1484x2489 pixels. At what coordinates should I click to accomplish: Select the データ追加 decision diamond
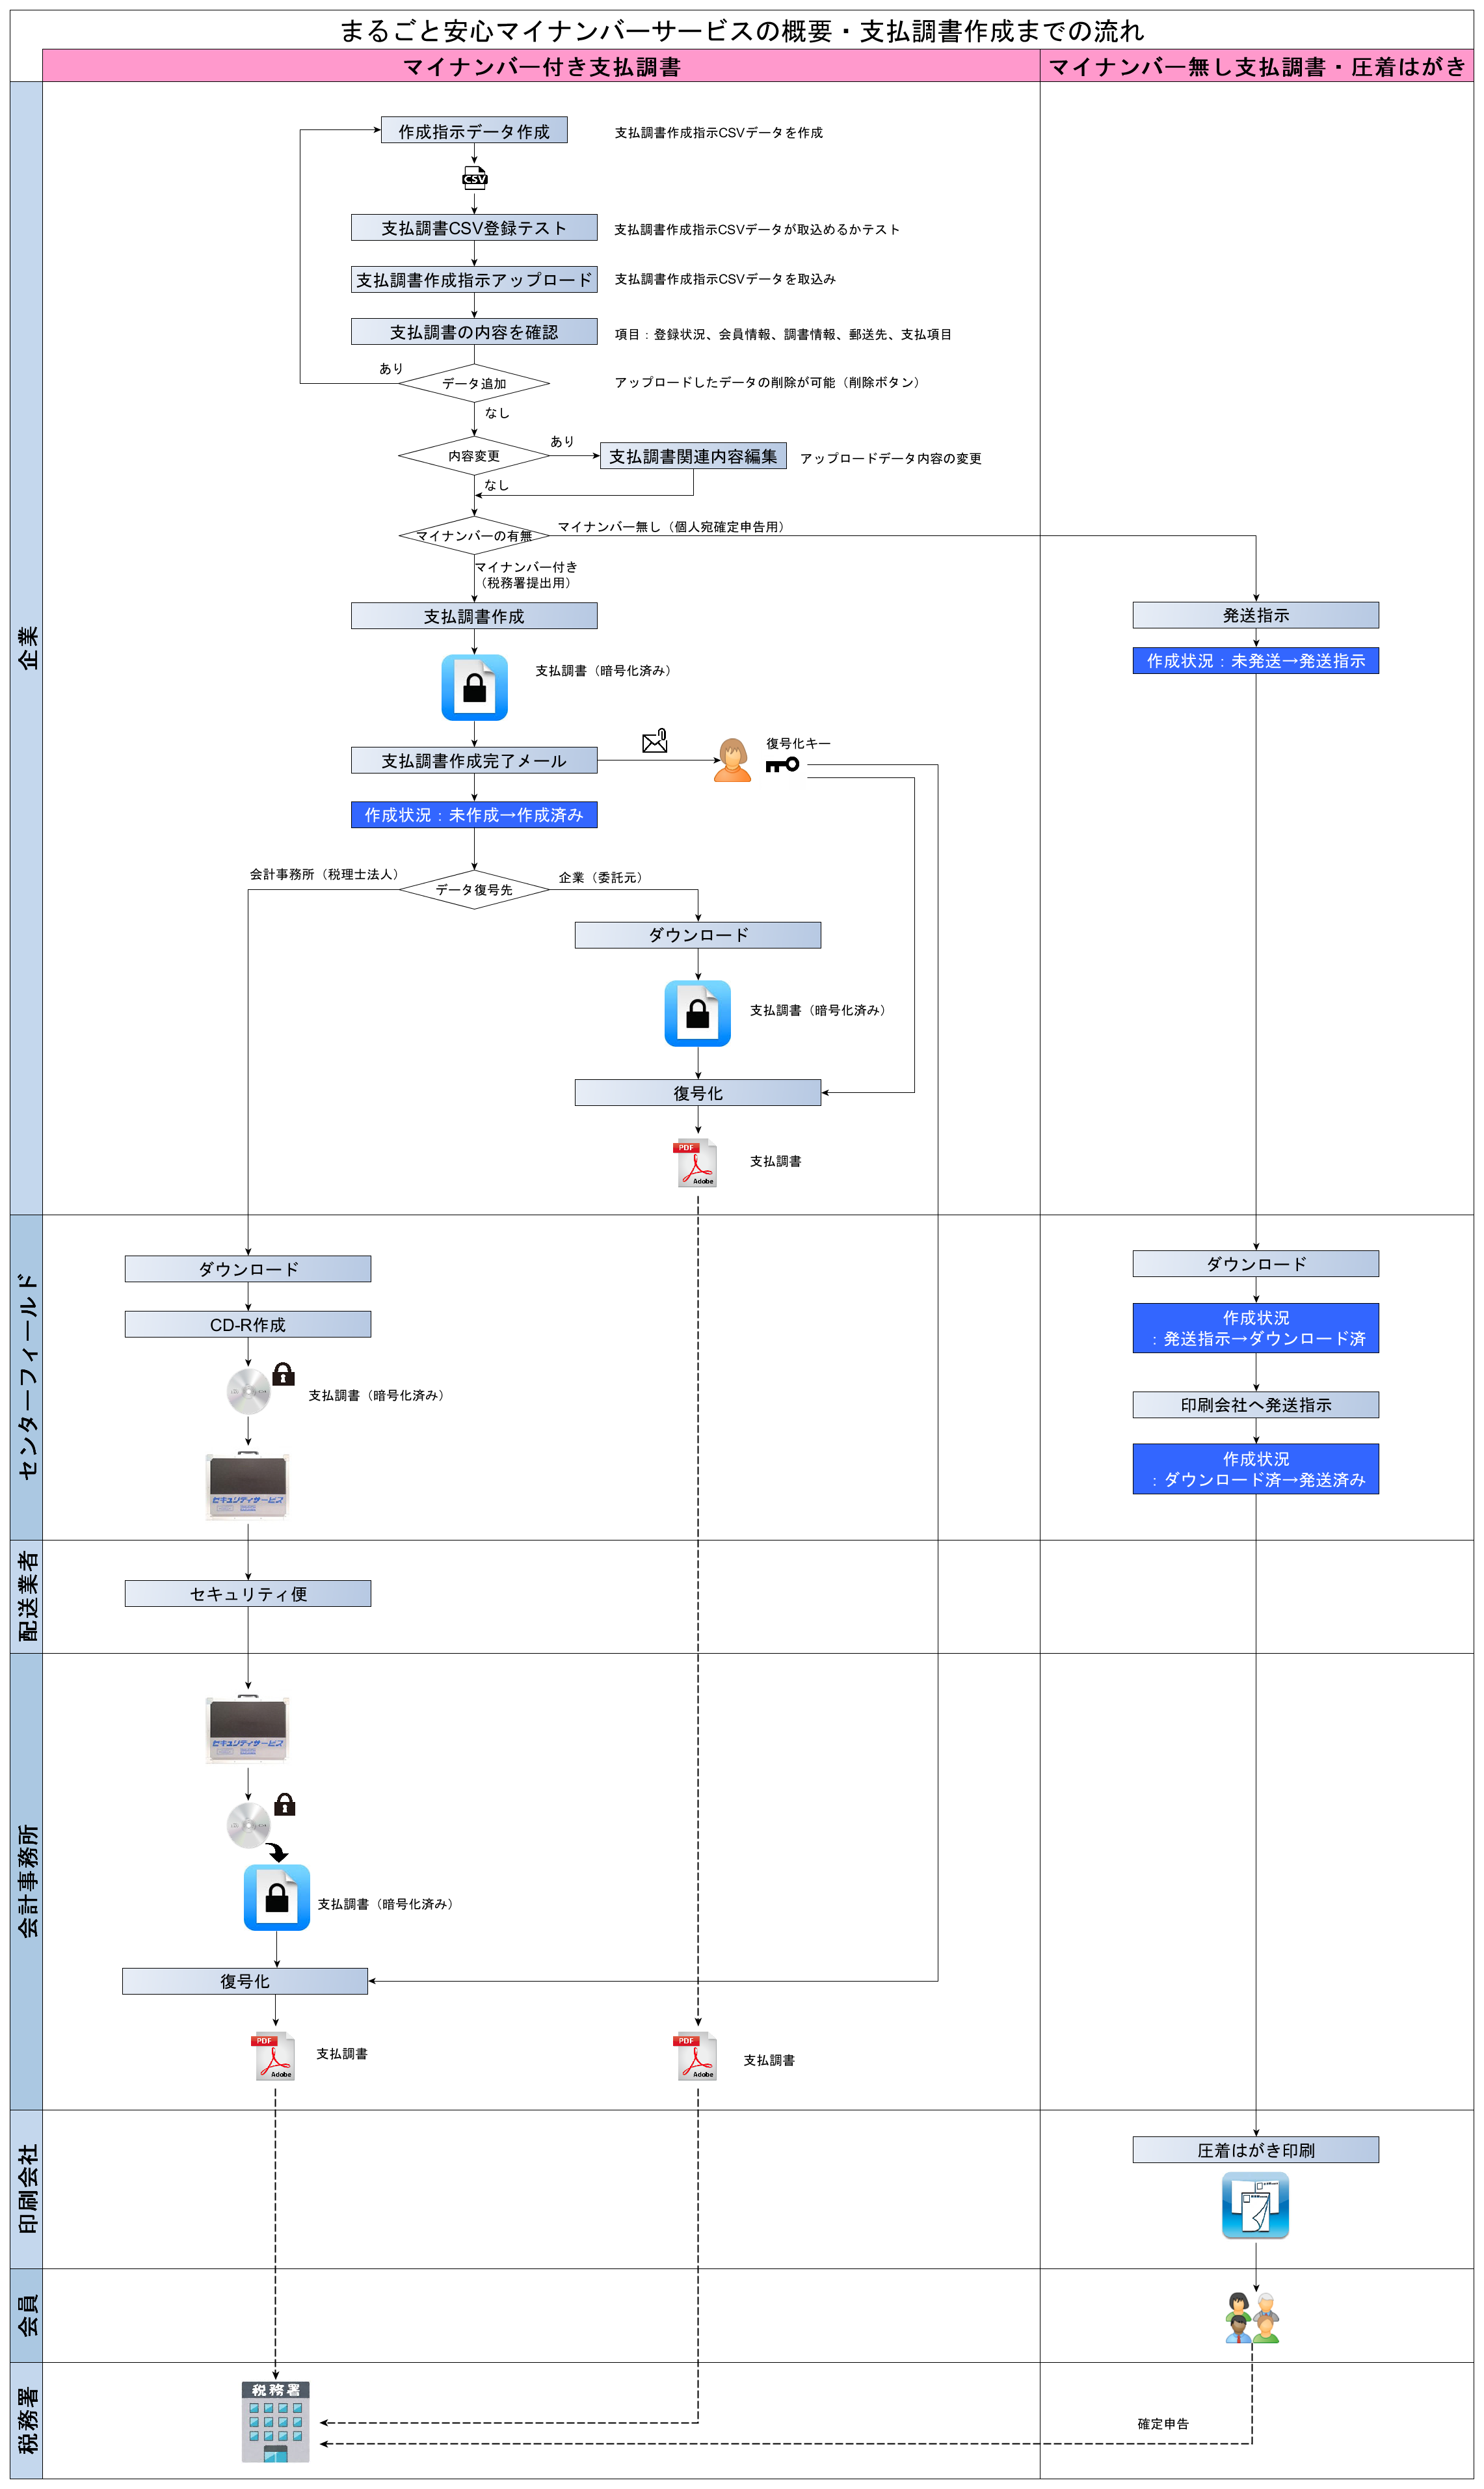coord(474,383)
